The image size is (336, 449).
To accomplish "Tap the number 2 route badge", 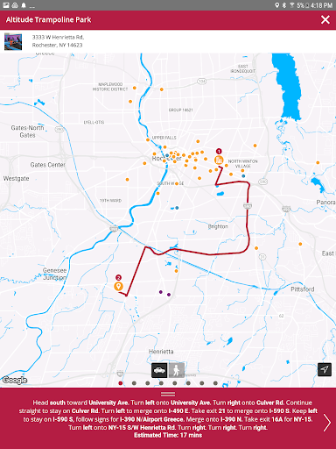I will point(118,277).
